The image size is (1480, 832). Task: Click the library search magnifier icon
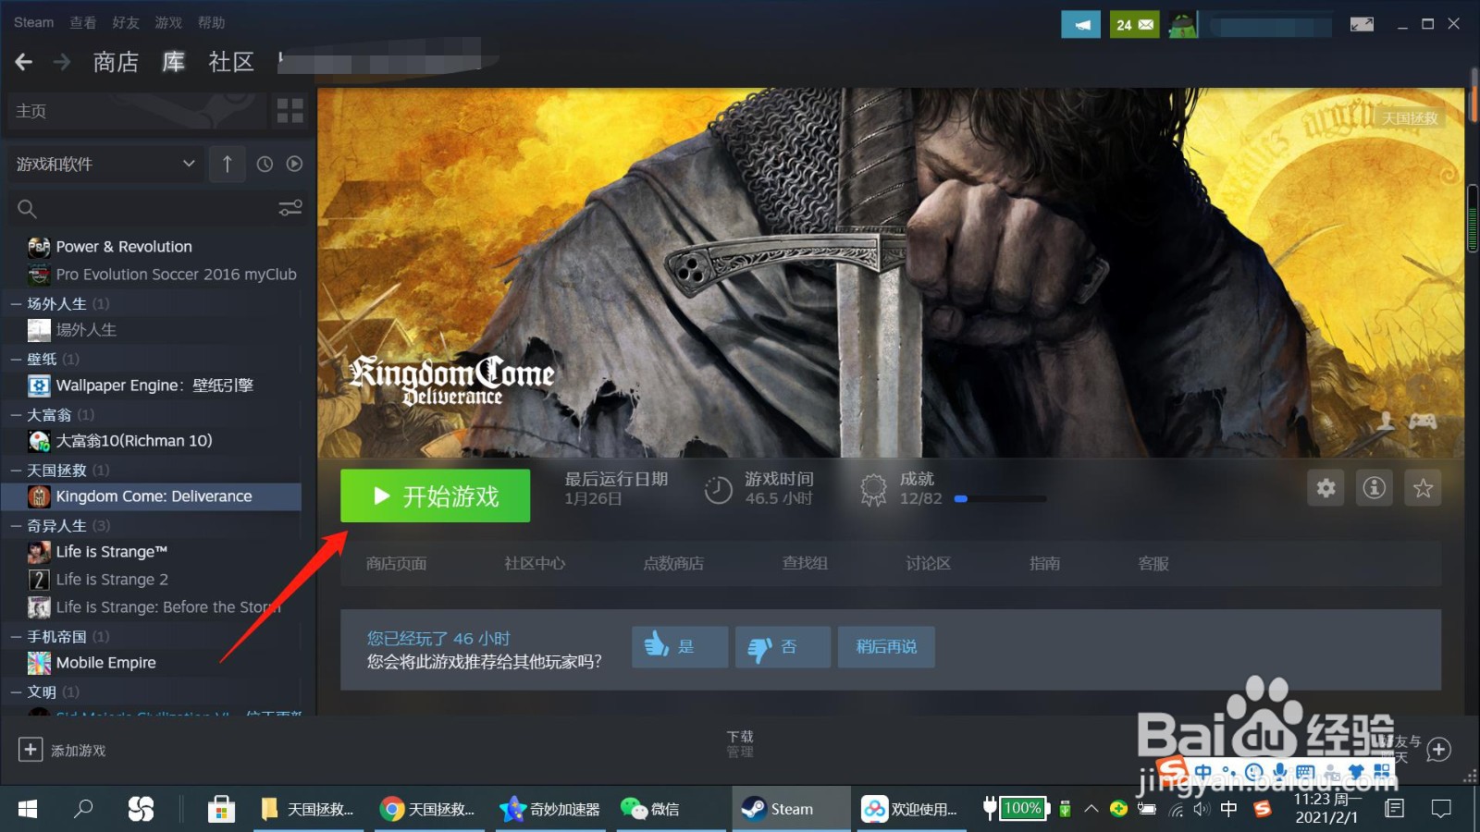[27, 209]
